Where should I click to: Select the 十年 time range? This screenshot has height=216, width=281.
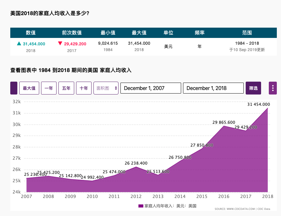pos(84,88)
